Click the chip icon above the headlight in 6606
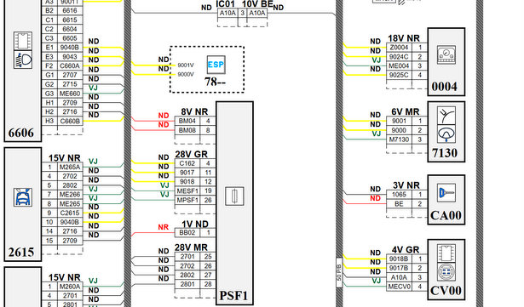The width and height of the screenshot is (524, 307). (23, 41)
